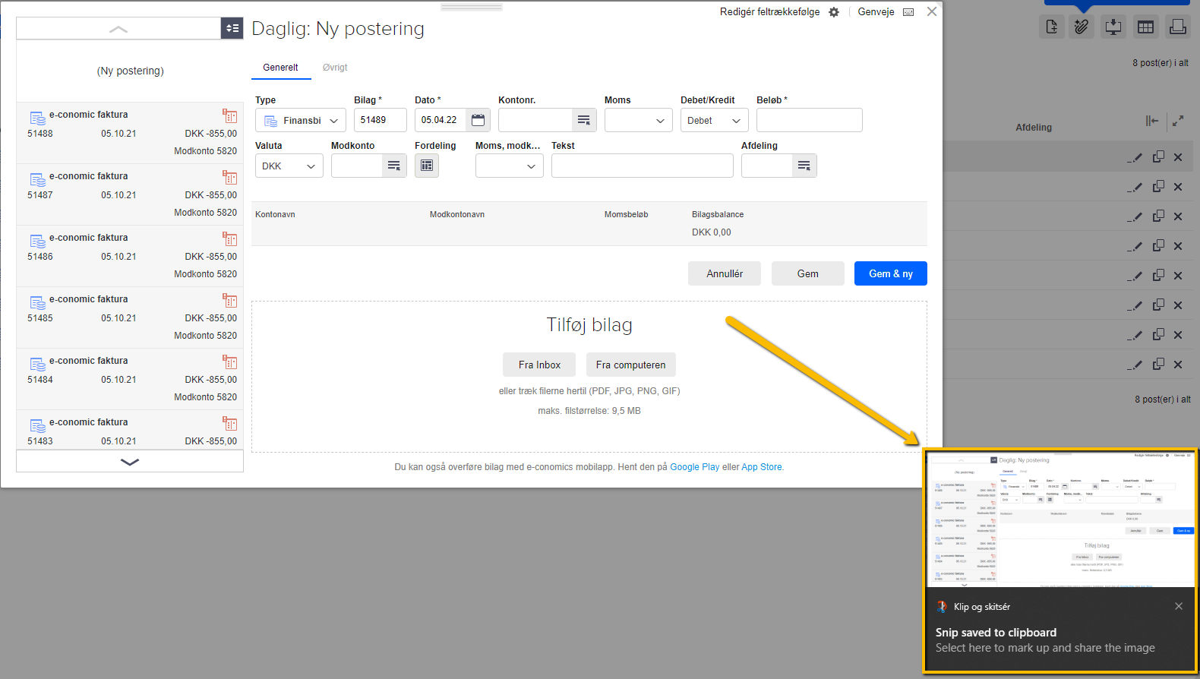
Task: Switch to the Øvrigt tab
Action: (x=335, y=68)
